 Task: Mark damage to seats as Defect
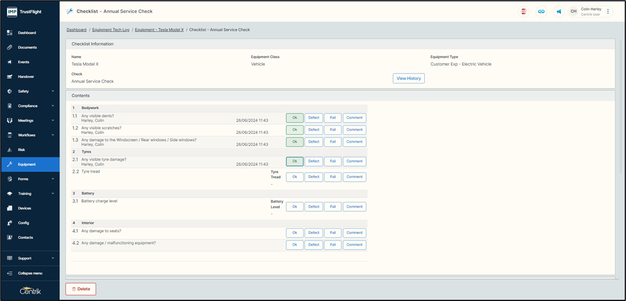[313, 233]
